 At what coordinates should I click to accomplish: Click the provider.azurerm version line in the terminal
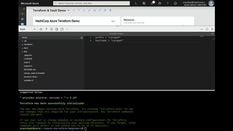(x=48, y=98)
